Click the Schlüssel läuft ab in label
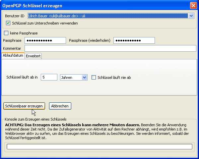This screenshot has height=159, width=199. point(22,77)
